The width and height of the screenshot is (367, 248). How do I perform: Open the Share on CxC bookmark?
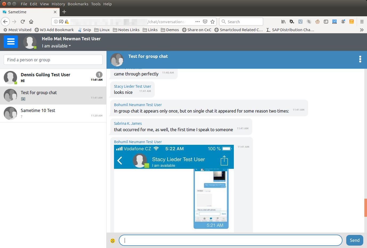(197, 30)
